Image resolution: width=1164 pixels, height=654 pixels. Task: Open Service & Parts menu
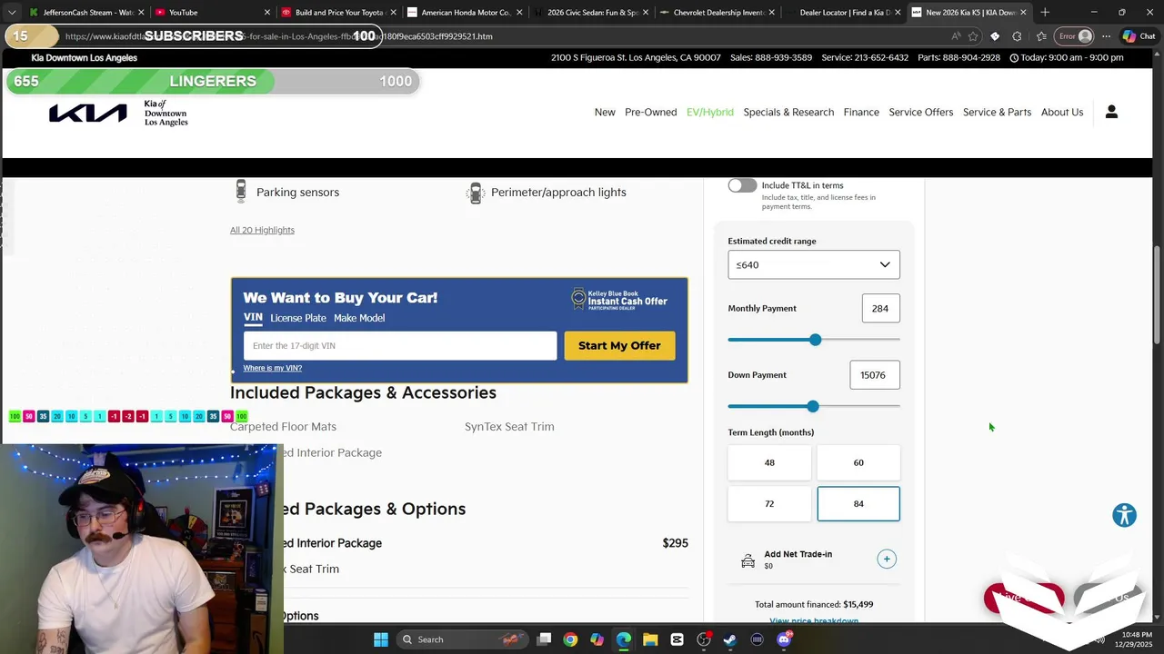997,112
